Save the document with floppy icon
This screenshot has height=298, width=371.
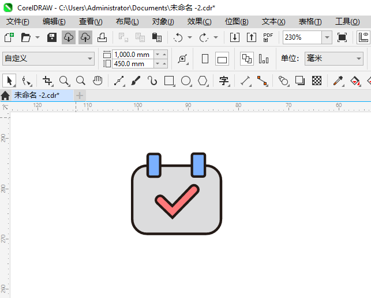52,37
